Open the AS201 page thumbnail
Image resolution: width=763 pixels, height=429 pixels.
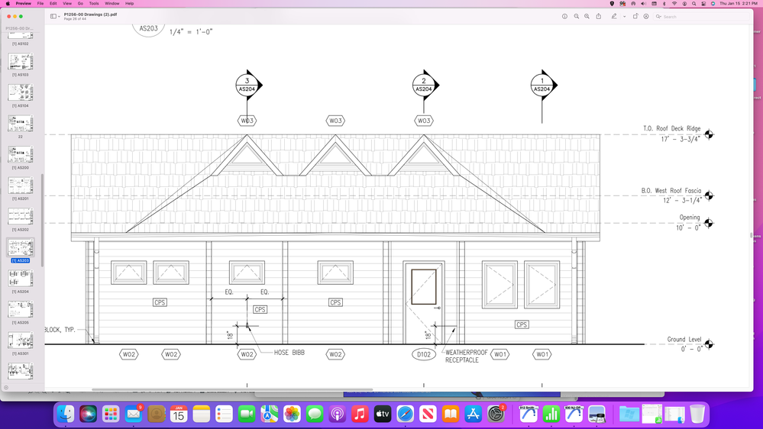point(21,185)
